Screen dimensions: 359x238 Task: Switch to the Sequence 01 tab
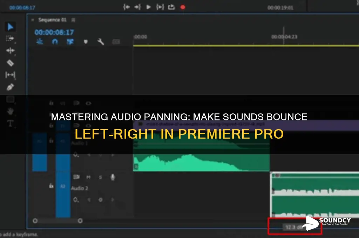pyautogui.click(x=52, y=20)
